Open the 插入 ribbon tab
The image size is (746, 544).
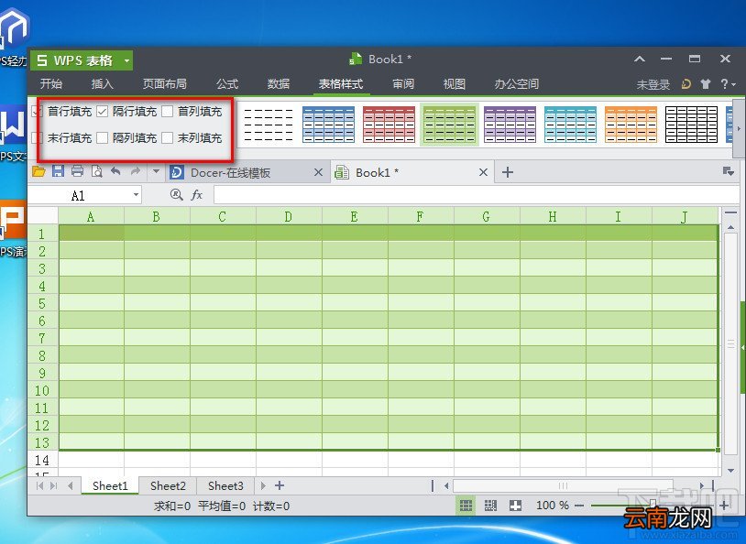point(103,84)
